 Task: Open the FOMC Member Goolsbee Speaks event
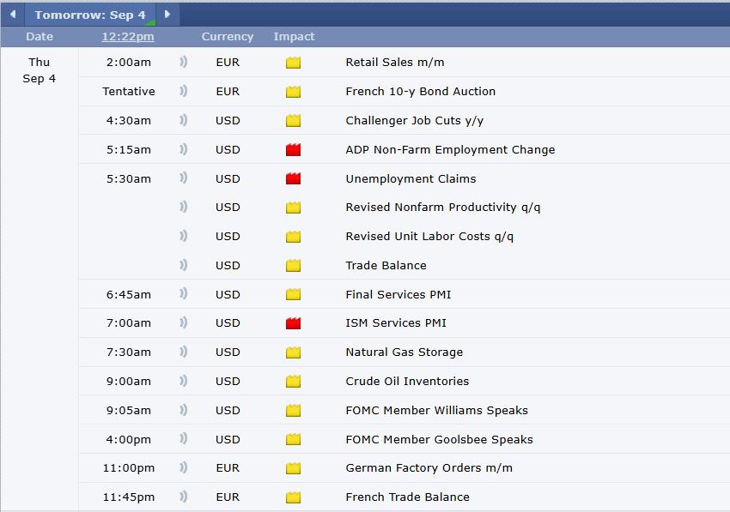click(x=439, y=439)
